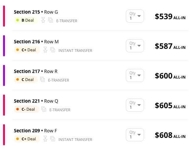Click the document icon beside Section 217 E-TRANSFER
This screenshot has width=193, height=149.
pyautogui.click(x=43, y=79)
